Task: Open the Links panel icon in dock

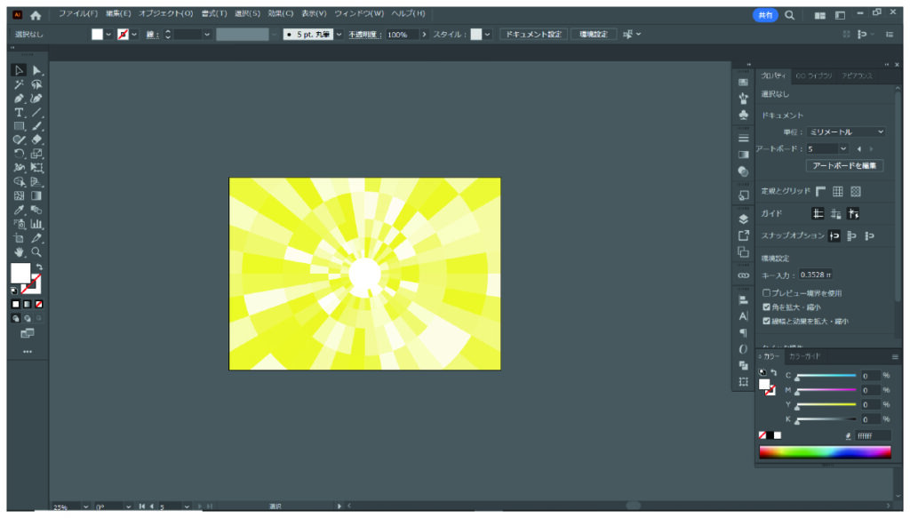Action: point(744,275)
